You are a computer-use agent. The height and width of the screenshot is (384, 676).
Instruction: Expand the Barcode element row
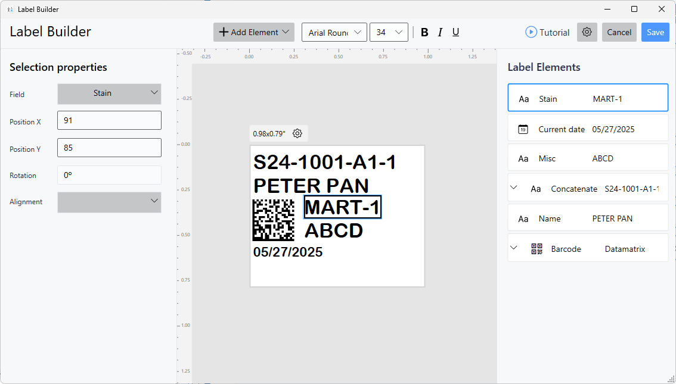coord(514,248)
